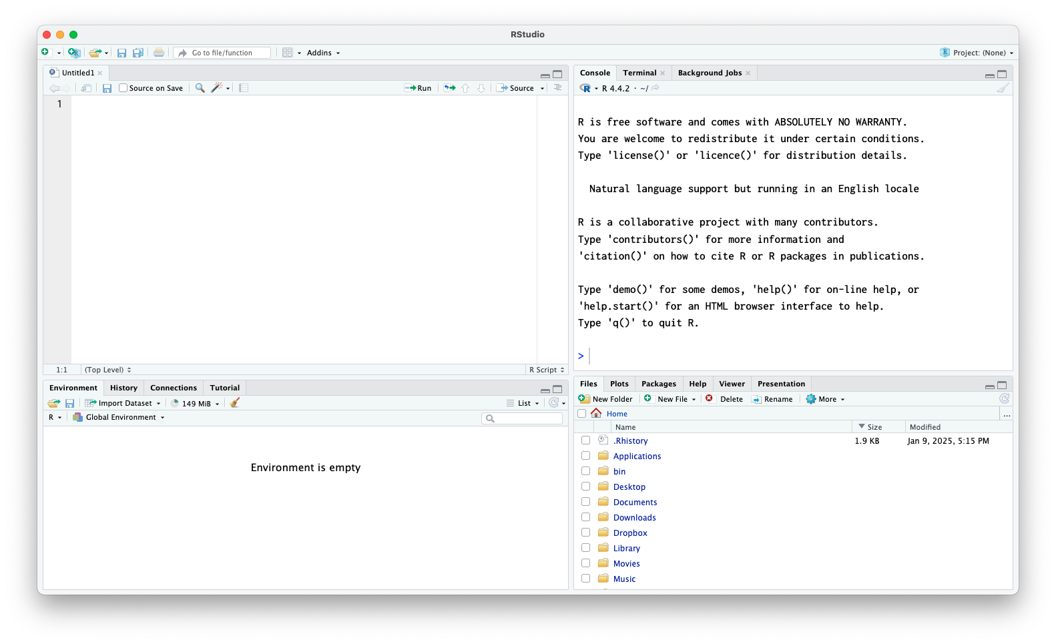The height and width of the screenshot is (644, 1056).
Task: Click the clear environment broom icon
Action: (x=234, y=403)
